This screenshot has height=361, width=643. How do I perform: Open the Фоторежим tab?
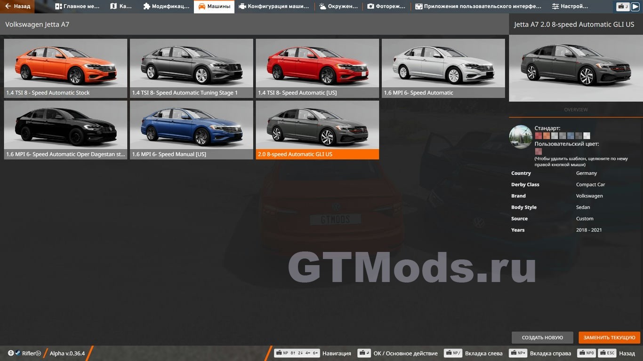386,7
